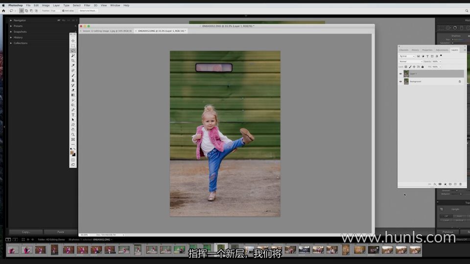Expand the Navigator panel
The width and height of the screenshot is (470, 264).
pos(11,21)
